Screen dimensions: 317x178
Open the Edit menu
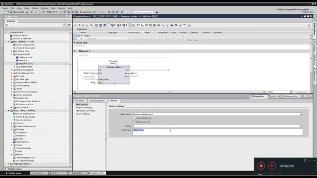tap(12, 8)
